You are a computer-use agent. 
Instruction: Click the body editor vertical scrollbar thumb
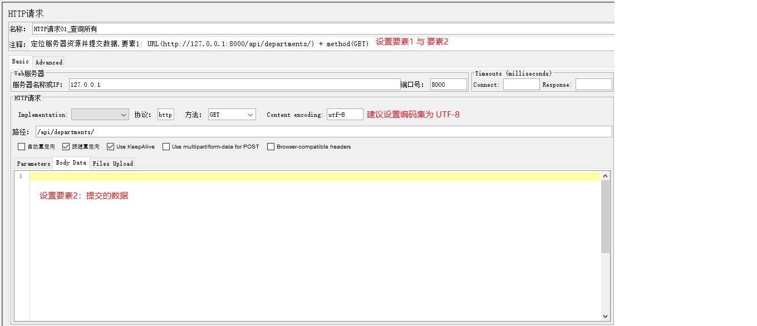coord(606,217)
